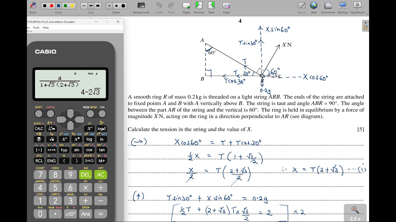Image resolution: width=396 pixels, height=222 pixels.
Task: Select the Stylus tool in OpenBoard
Action: click(x=33, y=7)
